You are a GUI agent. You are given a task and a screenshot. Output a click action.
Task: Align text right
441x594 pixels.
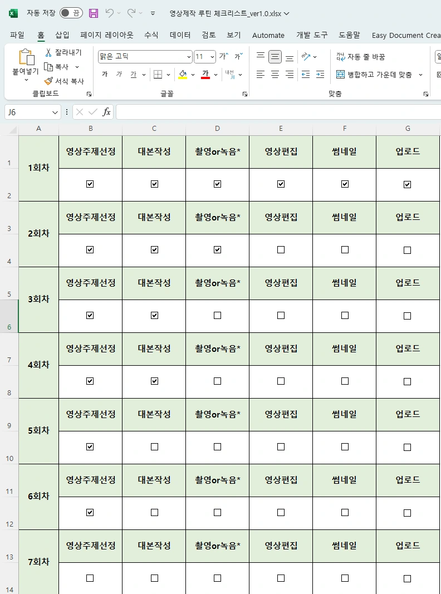click(x=290, y=74)
